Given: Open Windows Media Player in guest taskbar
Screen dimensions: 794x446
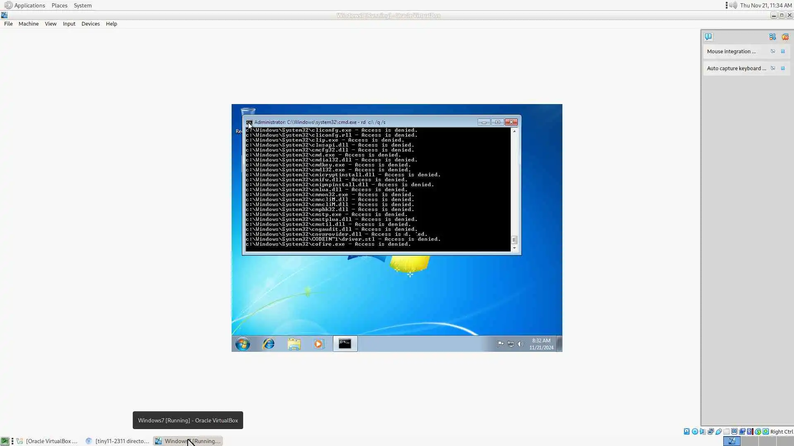Looking at the screenshot, I should [x=318, y=344].
